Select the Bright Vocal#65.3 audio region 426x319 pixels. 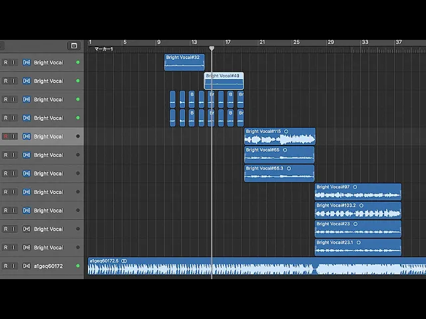pyautogui.click(x=280, y=173)
